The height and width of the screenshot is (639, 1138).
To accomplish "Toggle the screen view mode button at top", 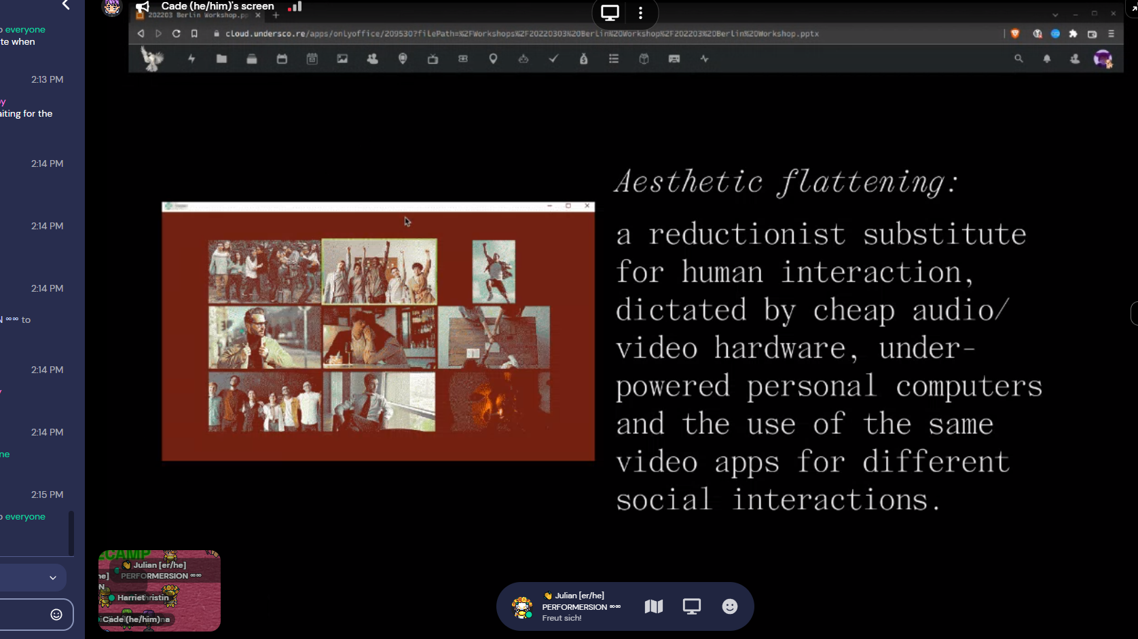I will click(610, 13).
